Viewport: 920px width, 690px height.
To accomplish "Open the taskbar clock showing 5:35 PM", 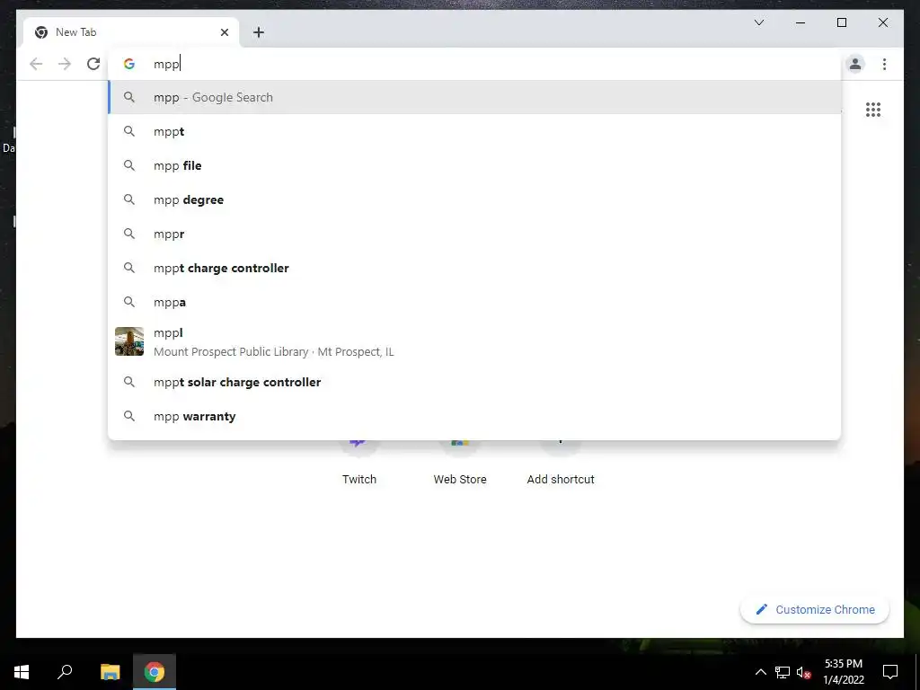I will click(843, 672).
